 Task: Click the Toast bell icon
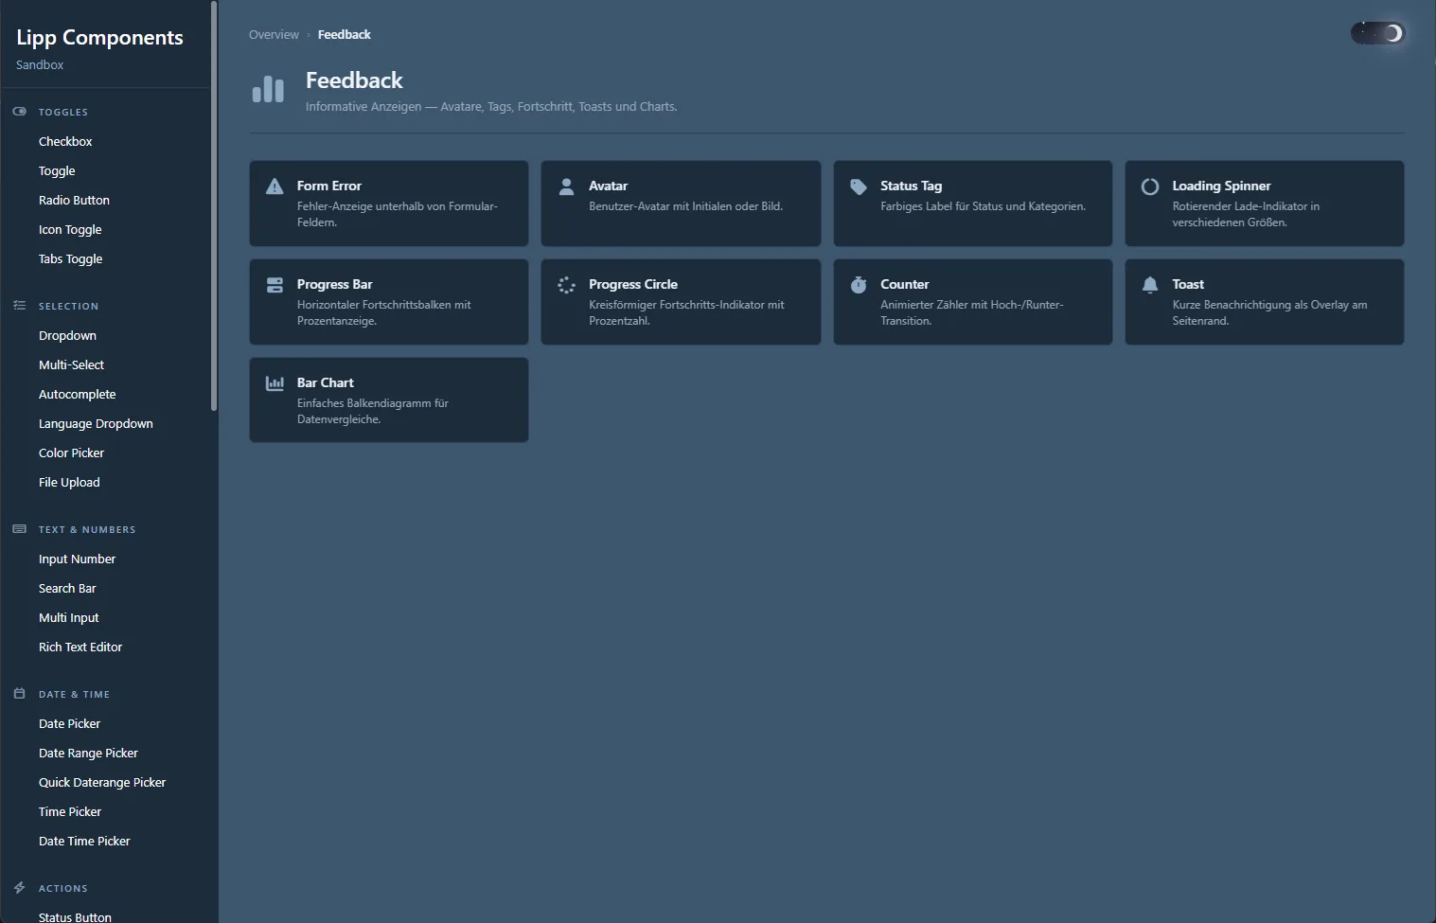tap(1150, 285)
